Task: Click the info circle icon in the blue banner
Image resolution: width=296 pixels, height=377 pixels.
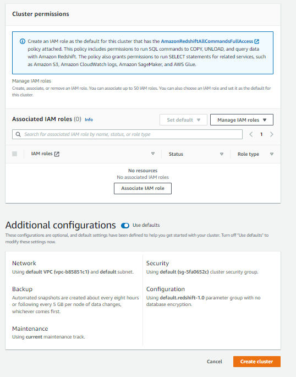Action: [23, 41]
